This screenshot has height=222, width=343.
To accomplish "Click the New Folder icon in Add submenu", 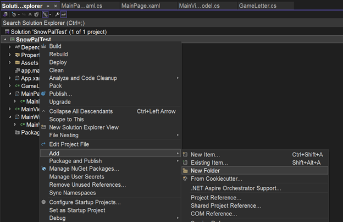I will 185,171.
